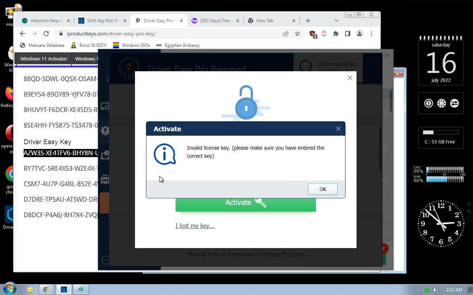Open the pink-blue striped flag extension
The width and height of the screenshot is (473, 295).
click(x=324, y=34)
